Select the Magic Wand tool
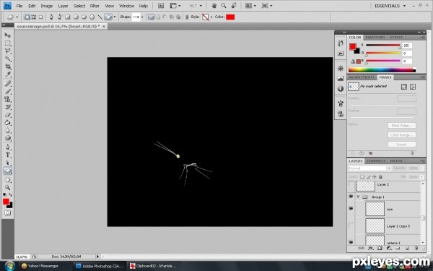Viewport: 433px width, 271px height. coord(8,59)
